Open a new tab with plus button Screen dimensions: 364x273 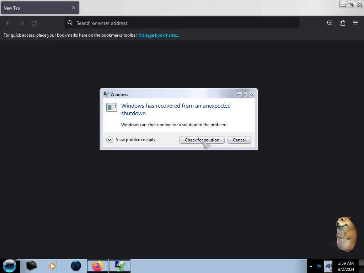[x=87, y=8]
